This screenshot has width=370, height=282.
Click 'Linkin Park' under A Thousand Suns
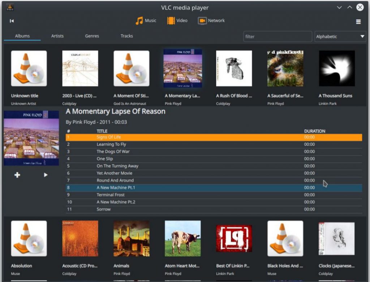point(327,103)
